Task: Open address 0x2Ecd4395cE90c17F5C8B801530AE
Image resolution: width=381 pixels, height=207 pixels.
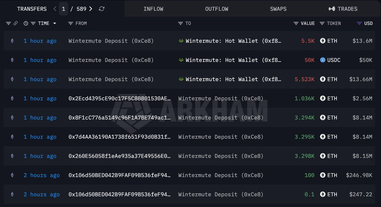Action: coord(120,98)
